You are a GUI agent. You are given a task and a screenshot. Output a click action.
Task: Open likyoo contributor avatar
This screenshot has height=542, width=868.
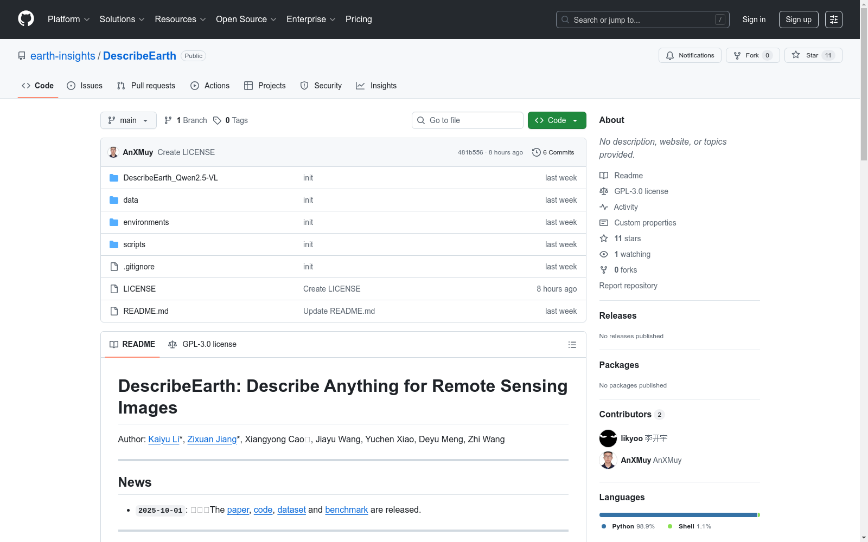coord(608,438)
